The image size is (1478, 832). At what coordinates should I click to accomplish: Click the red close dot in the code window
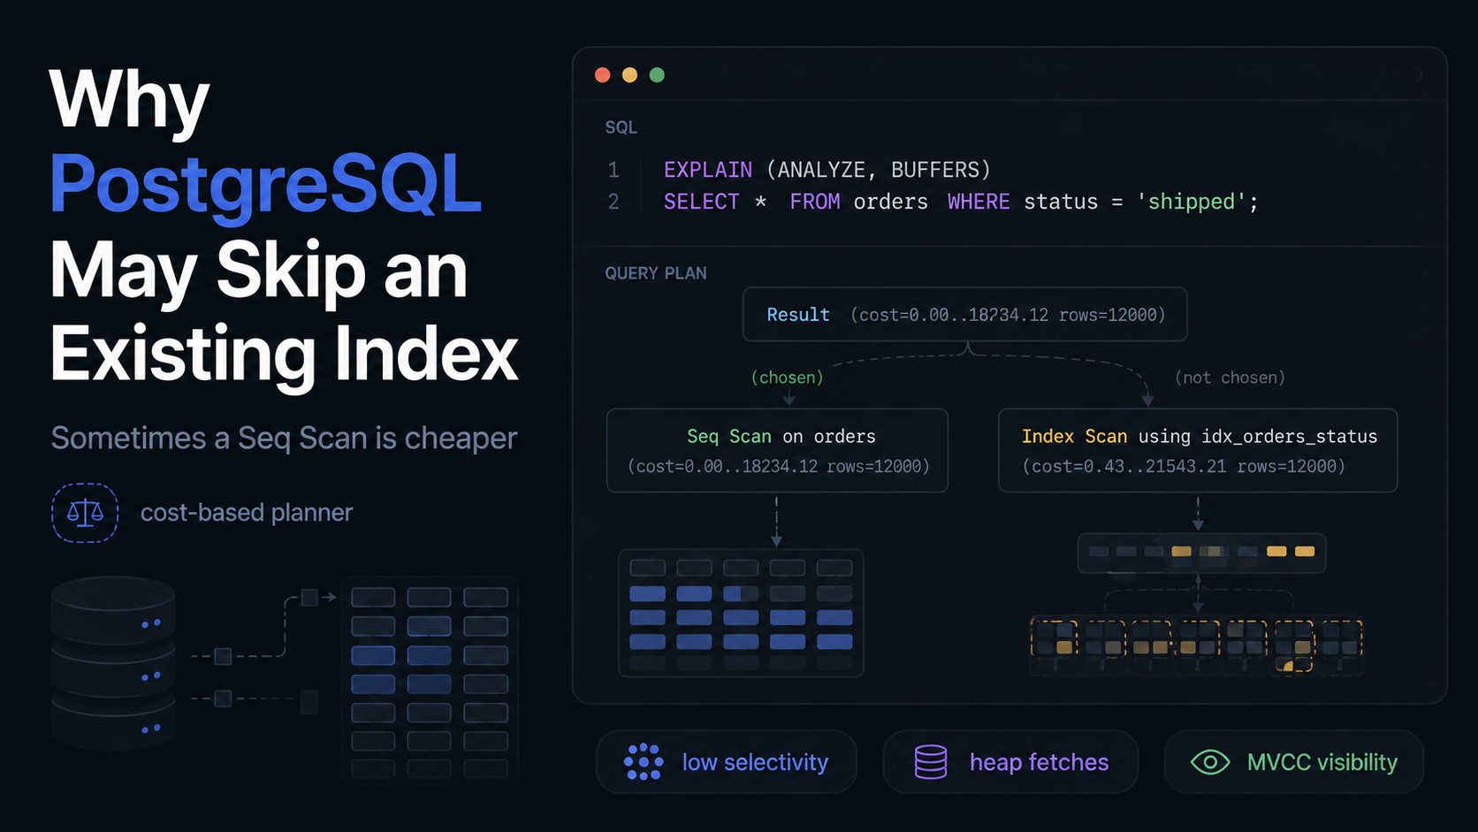tap(603, 75)
